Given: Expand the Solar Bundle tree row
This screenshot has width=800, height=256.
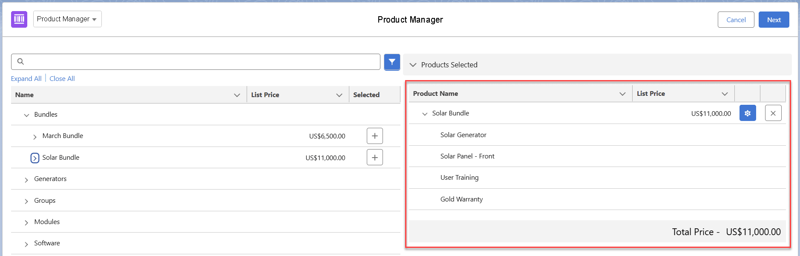Looking at the screenshot, I should (35, 158).
